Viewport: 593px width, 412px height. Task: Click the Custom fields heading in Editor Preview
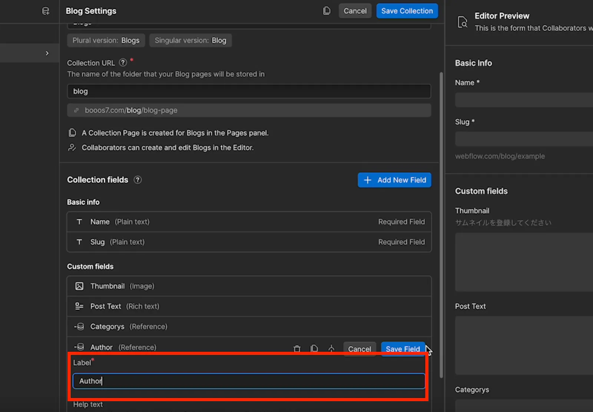481,191
